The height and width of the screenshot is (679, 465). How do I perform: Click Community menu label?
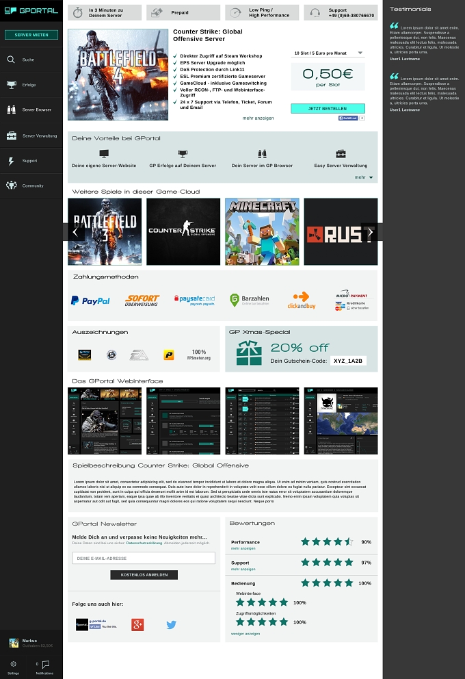pos(33,185)
